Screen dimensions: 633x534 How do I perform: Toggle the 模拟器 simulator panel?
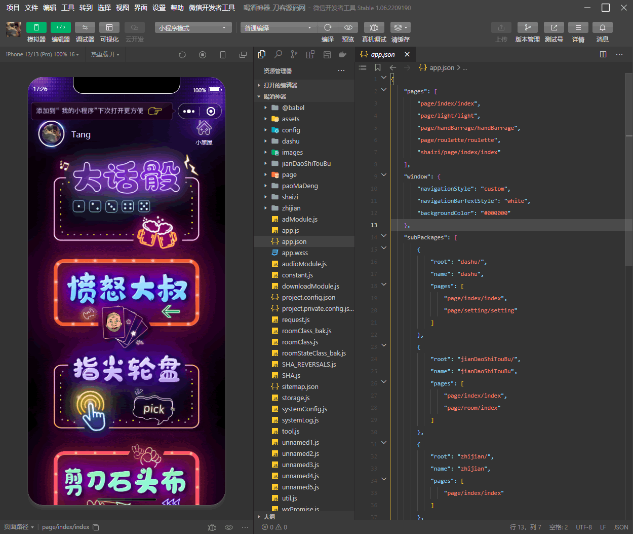(x=36, y=27)
